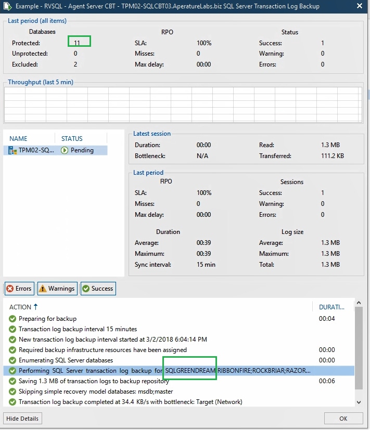Click green check beside Preparing for backup
The height and width of the screenshot is (430, 370).
[12, 319]
